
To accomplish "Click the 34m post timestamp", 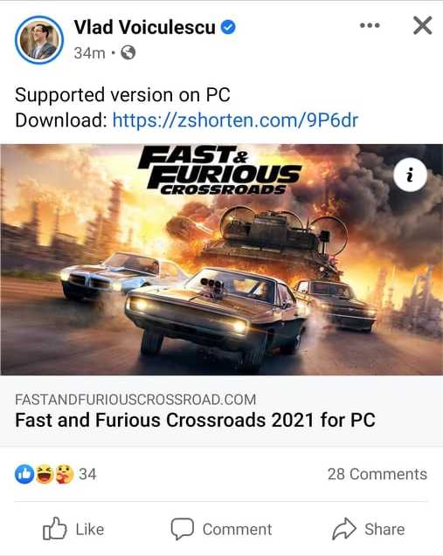I will (89, 53).
